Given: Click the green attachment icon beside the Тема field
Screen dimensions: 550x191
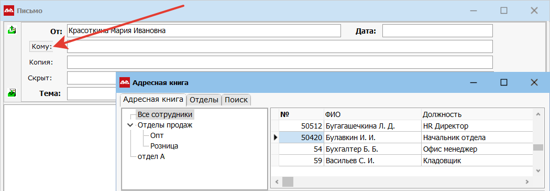Looking at the screenshot, I should pos(12,93).
